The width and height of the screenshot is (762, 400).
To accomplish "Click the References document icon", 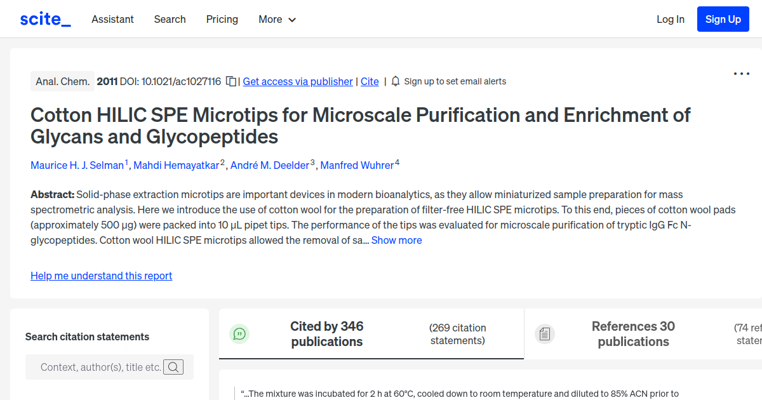I will pos(545,333).
